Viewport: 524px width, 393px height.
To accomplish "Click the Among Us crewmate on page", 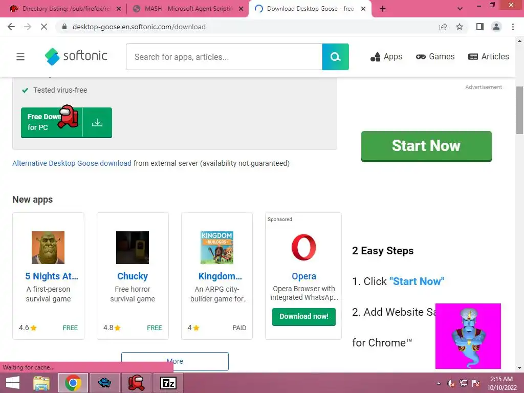I will tap(68, 116).
